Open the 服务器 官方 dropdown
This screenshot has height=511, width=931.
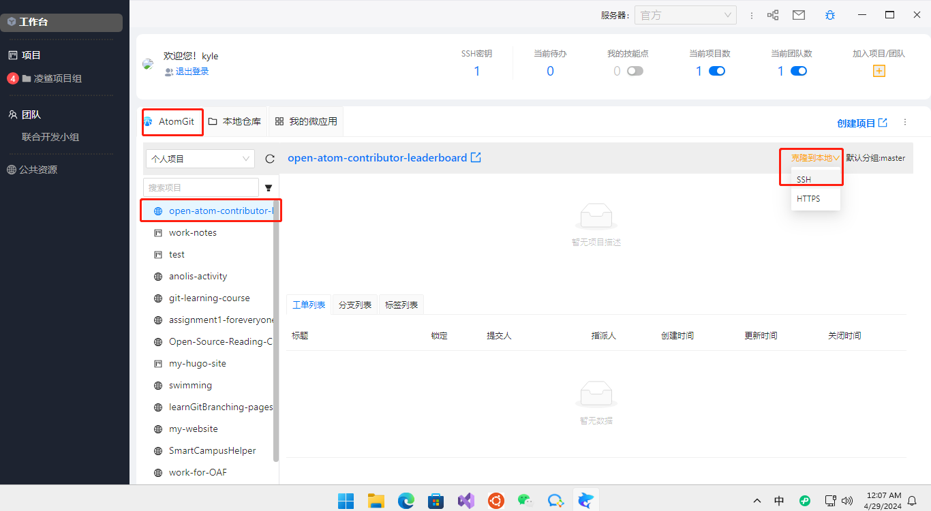pyautogui.click(x=685, y=15)
